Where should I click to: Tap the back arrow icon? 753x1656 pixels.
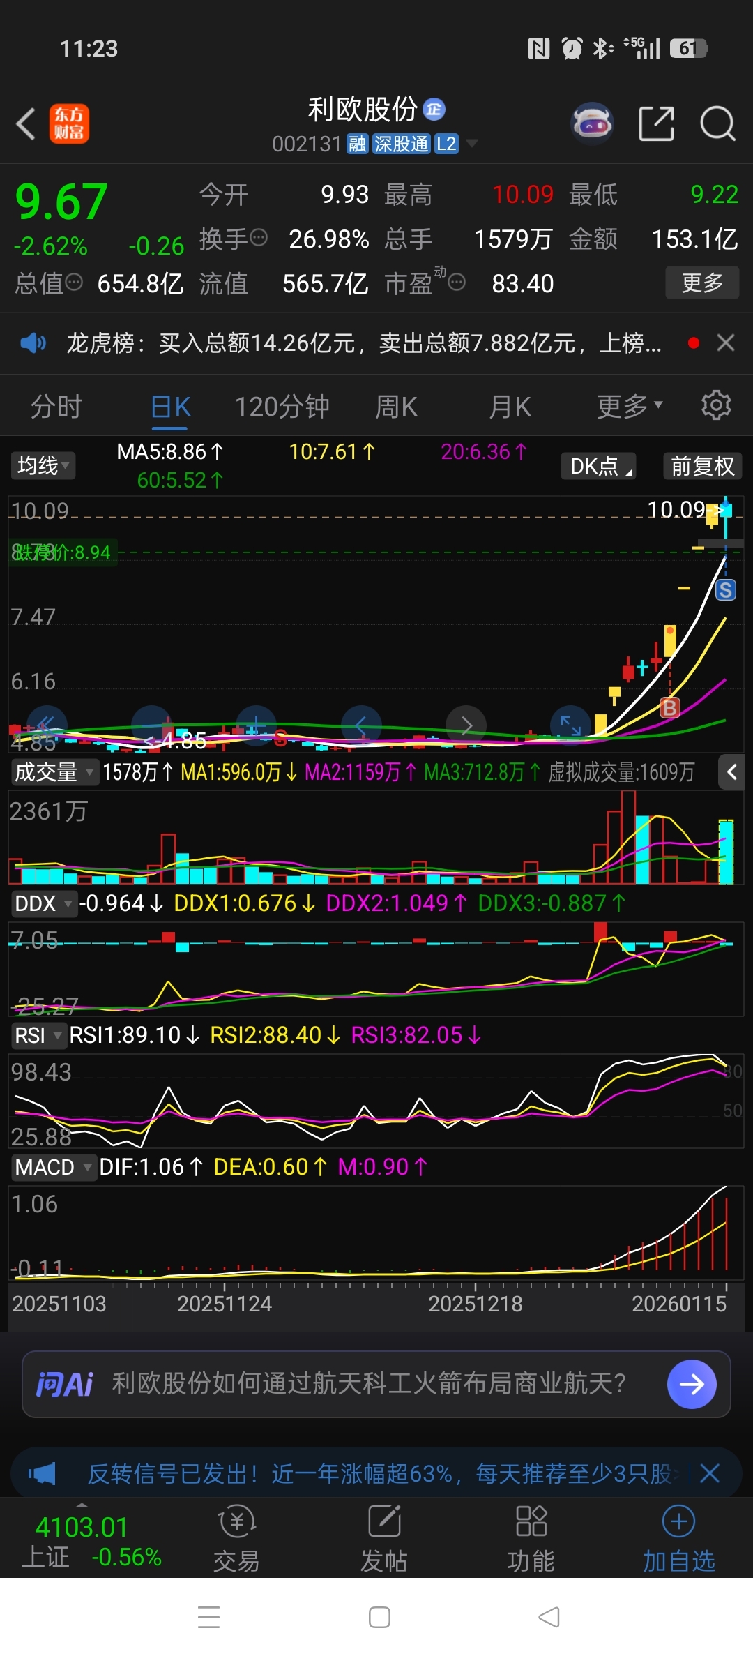(26, 124)
